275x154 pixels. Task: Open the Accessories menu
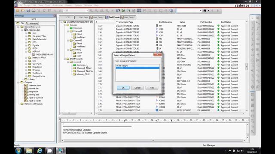(58, 6)
